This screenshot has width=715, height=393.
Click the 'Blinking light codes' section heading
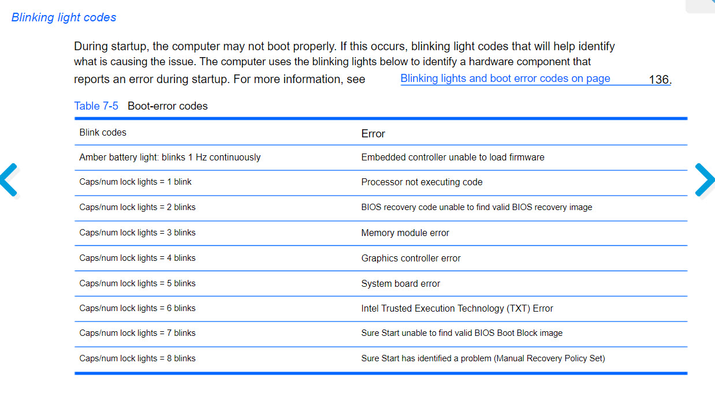(64, 17)
